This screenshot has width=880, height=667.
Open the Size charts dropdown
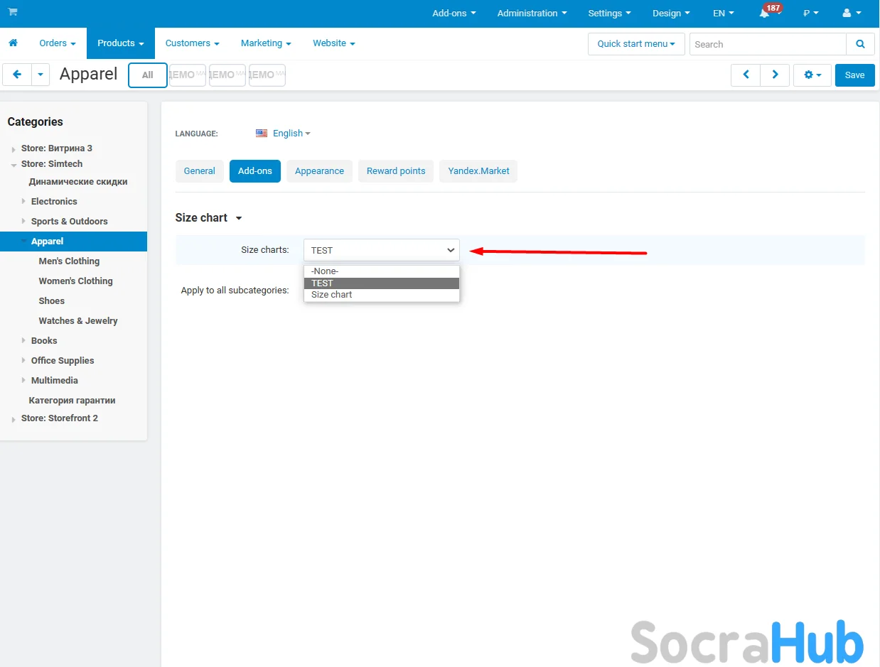pyautogui.click(x=381, y=250)
